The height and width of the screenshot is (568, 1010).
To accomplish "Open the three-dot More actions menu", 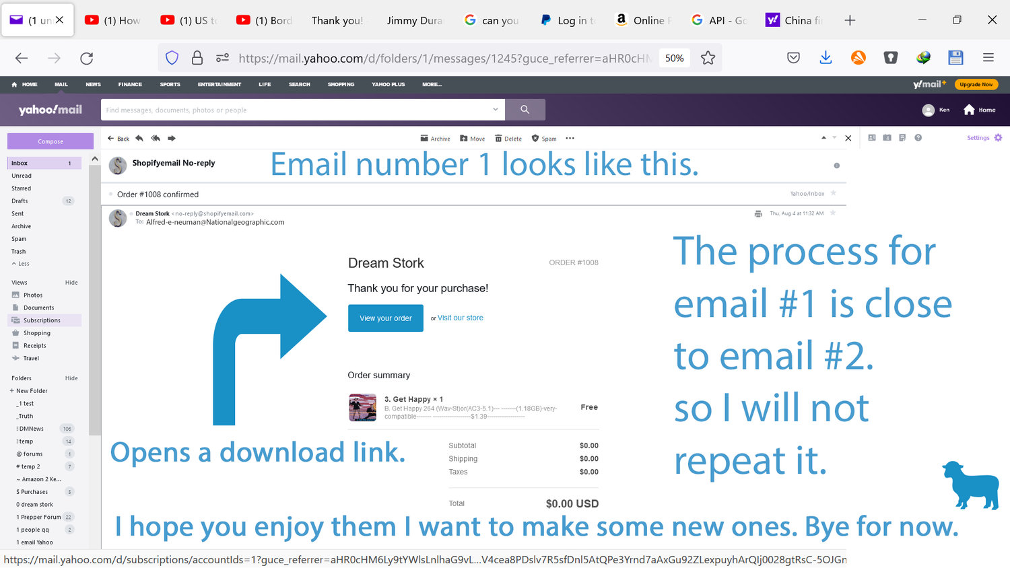I will (570, 139).
